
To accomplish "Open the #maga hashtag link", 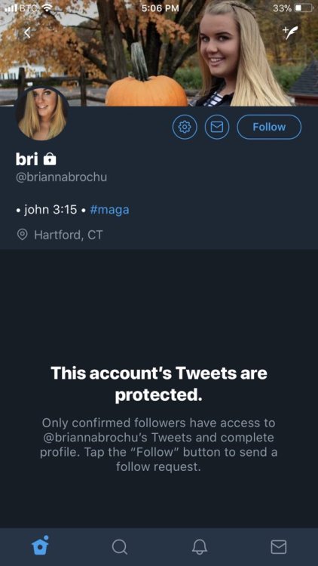I will tap(109, 210).
